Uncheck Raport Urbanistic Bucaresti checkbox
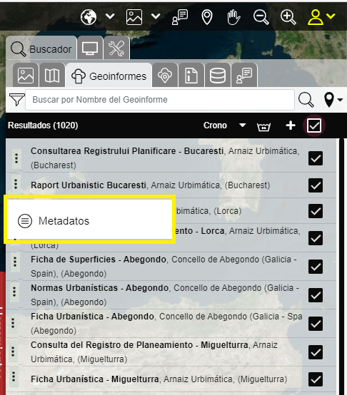 click(316, 185)
